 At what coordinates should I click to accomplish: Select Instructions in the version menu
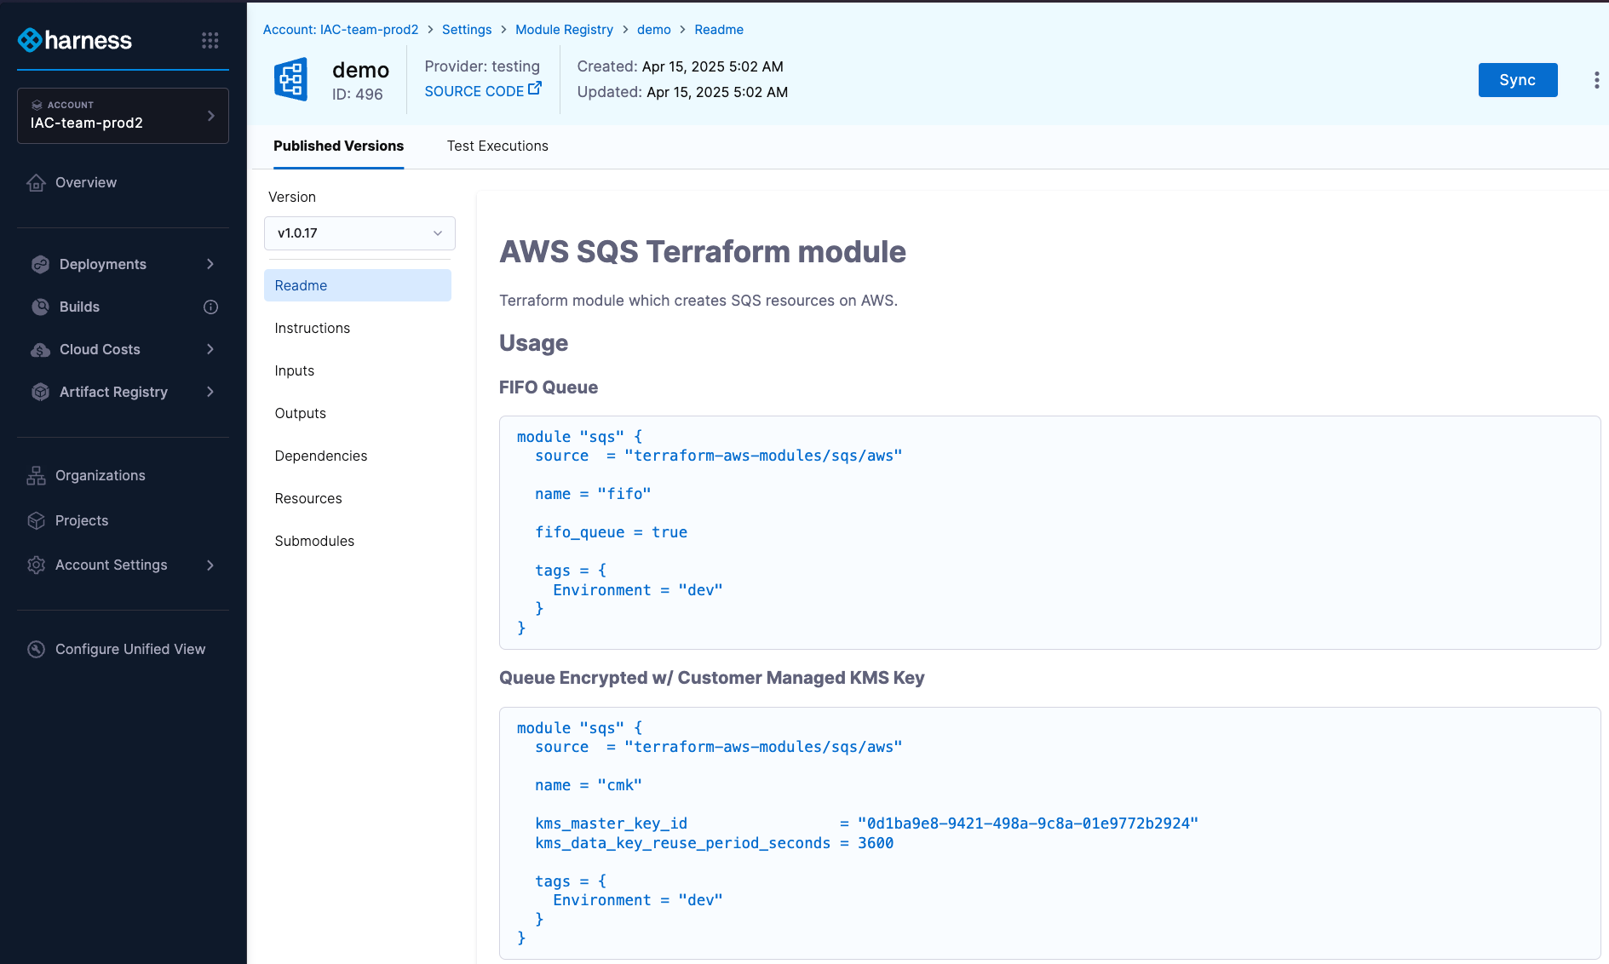[x=357, y=328]
